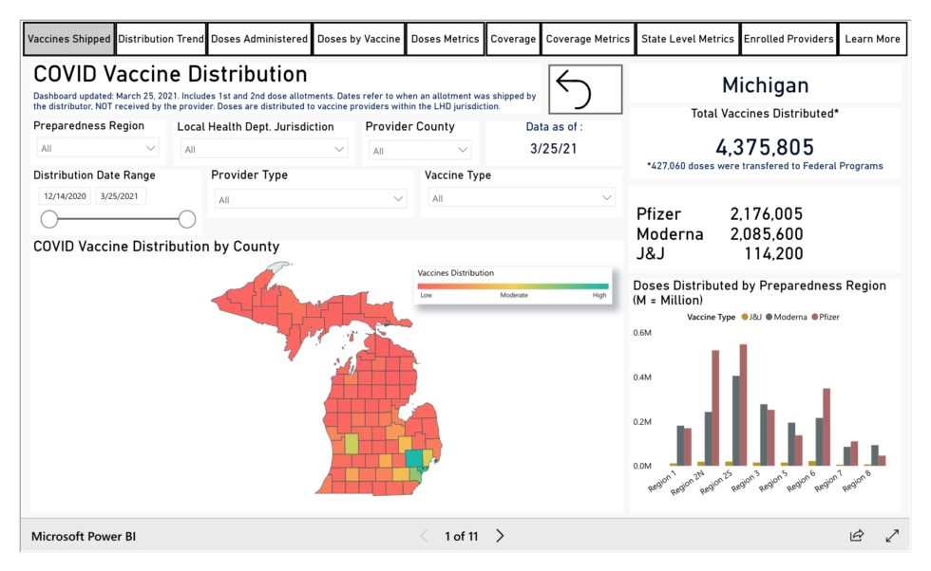
Task: Go to the next page with right chevron
Action: tap(500, 536)
